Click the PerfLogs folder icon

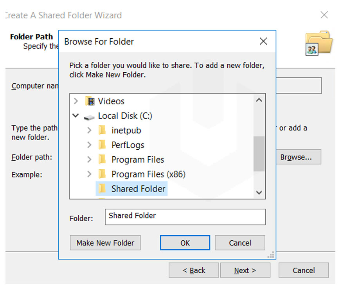(x=101, y=145)
